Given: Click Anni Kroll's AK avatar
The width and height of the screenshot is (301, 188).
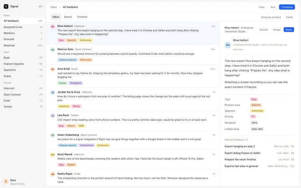Looking at the screenshot, I should point(53,69).
